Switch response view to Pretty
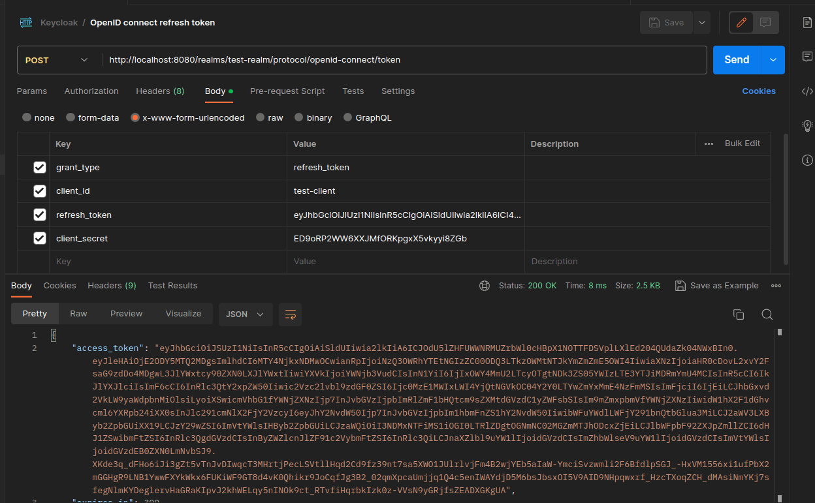Screen dimensions: 815x503 35,314
